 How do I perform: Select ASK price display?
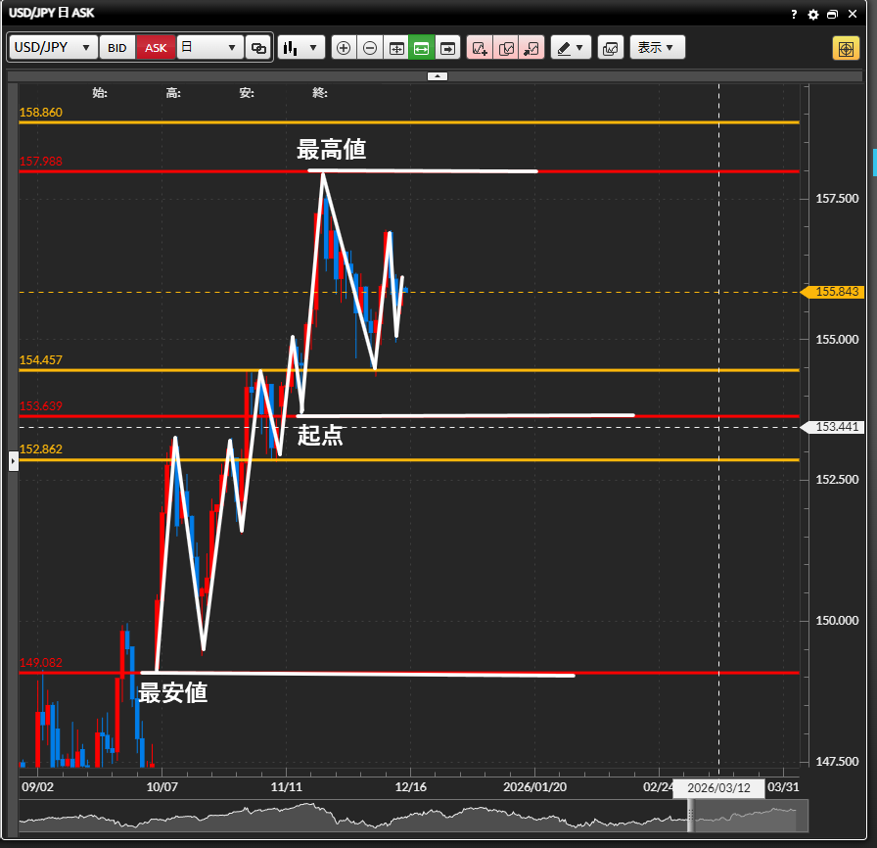click(x=156, y=48)
